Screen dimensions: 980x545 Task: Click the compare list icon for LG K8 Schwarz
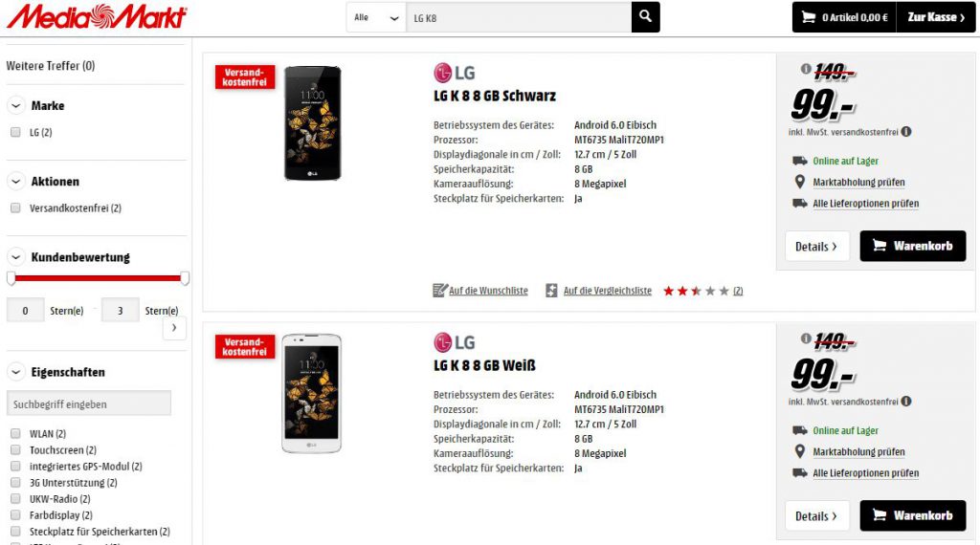pos(551,291)
